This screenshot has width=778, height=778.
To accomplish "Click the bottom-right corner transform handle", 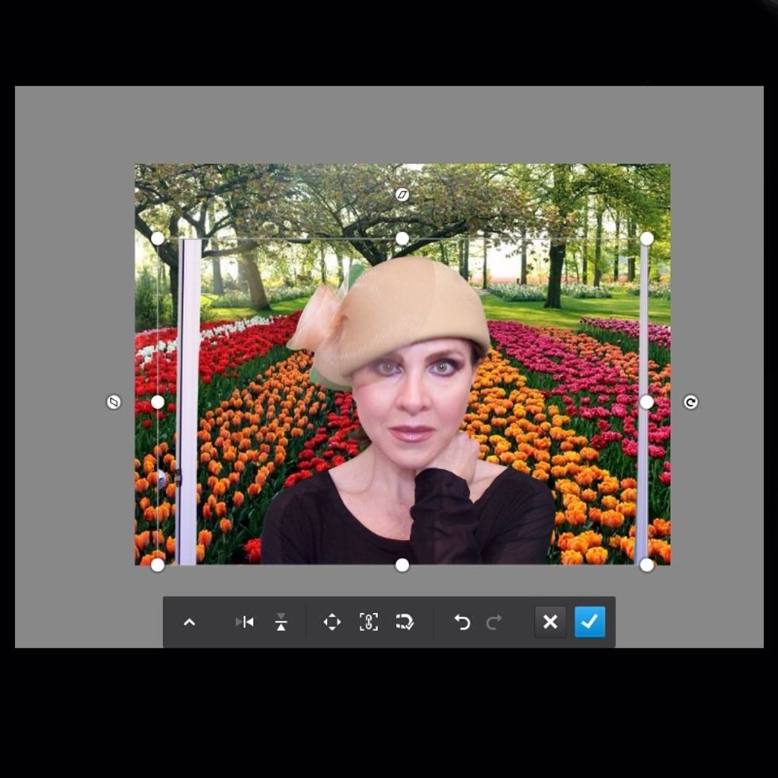I will click(x=647, y=565).
